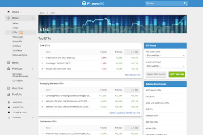Open Aktien in the sidebar
The height and width of the screenshot is (135, 203).
(15, 23)
